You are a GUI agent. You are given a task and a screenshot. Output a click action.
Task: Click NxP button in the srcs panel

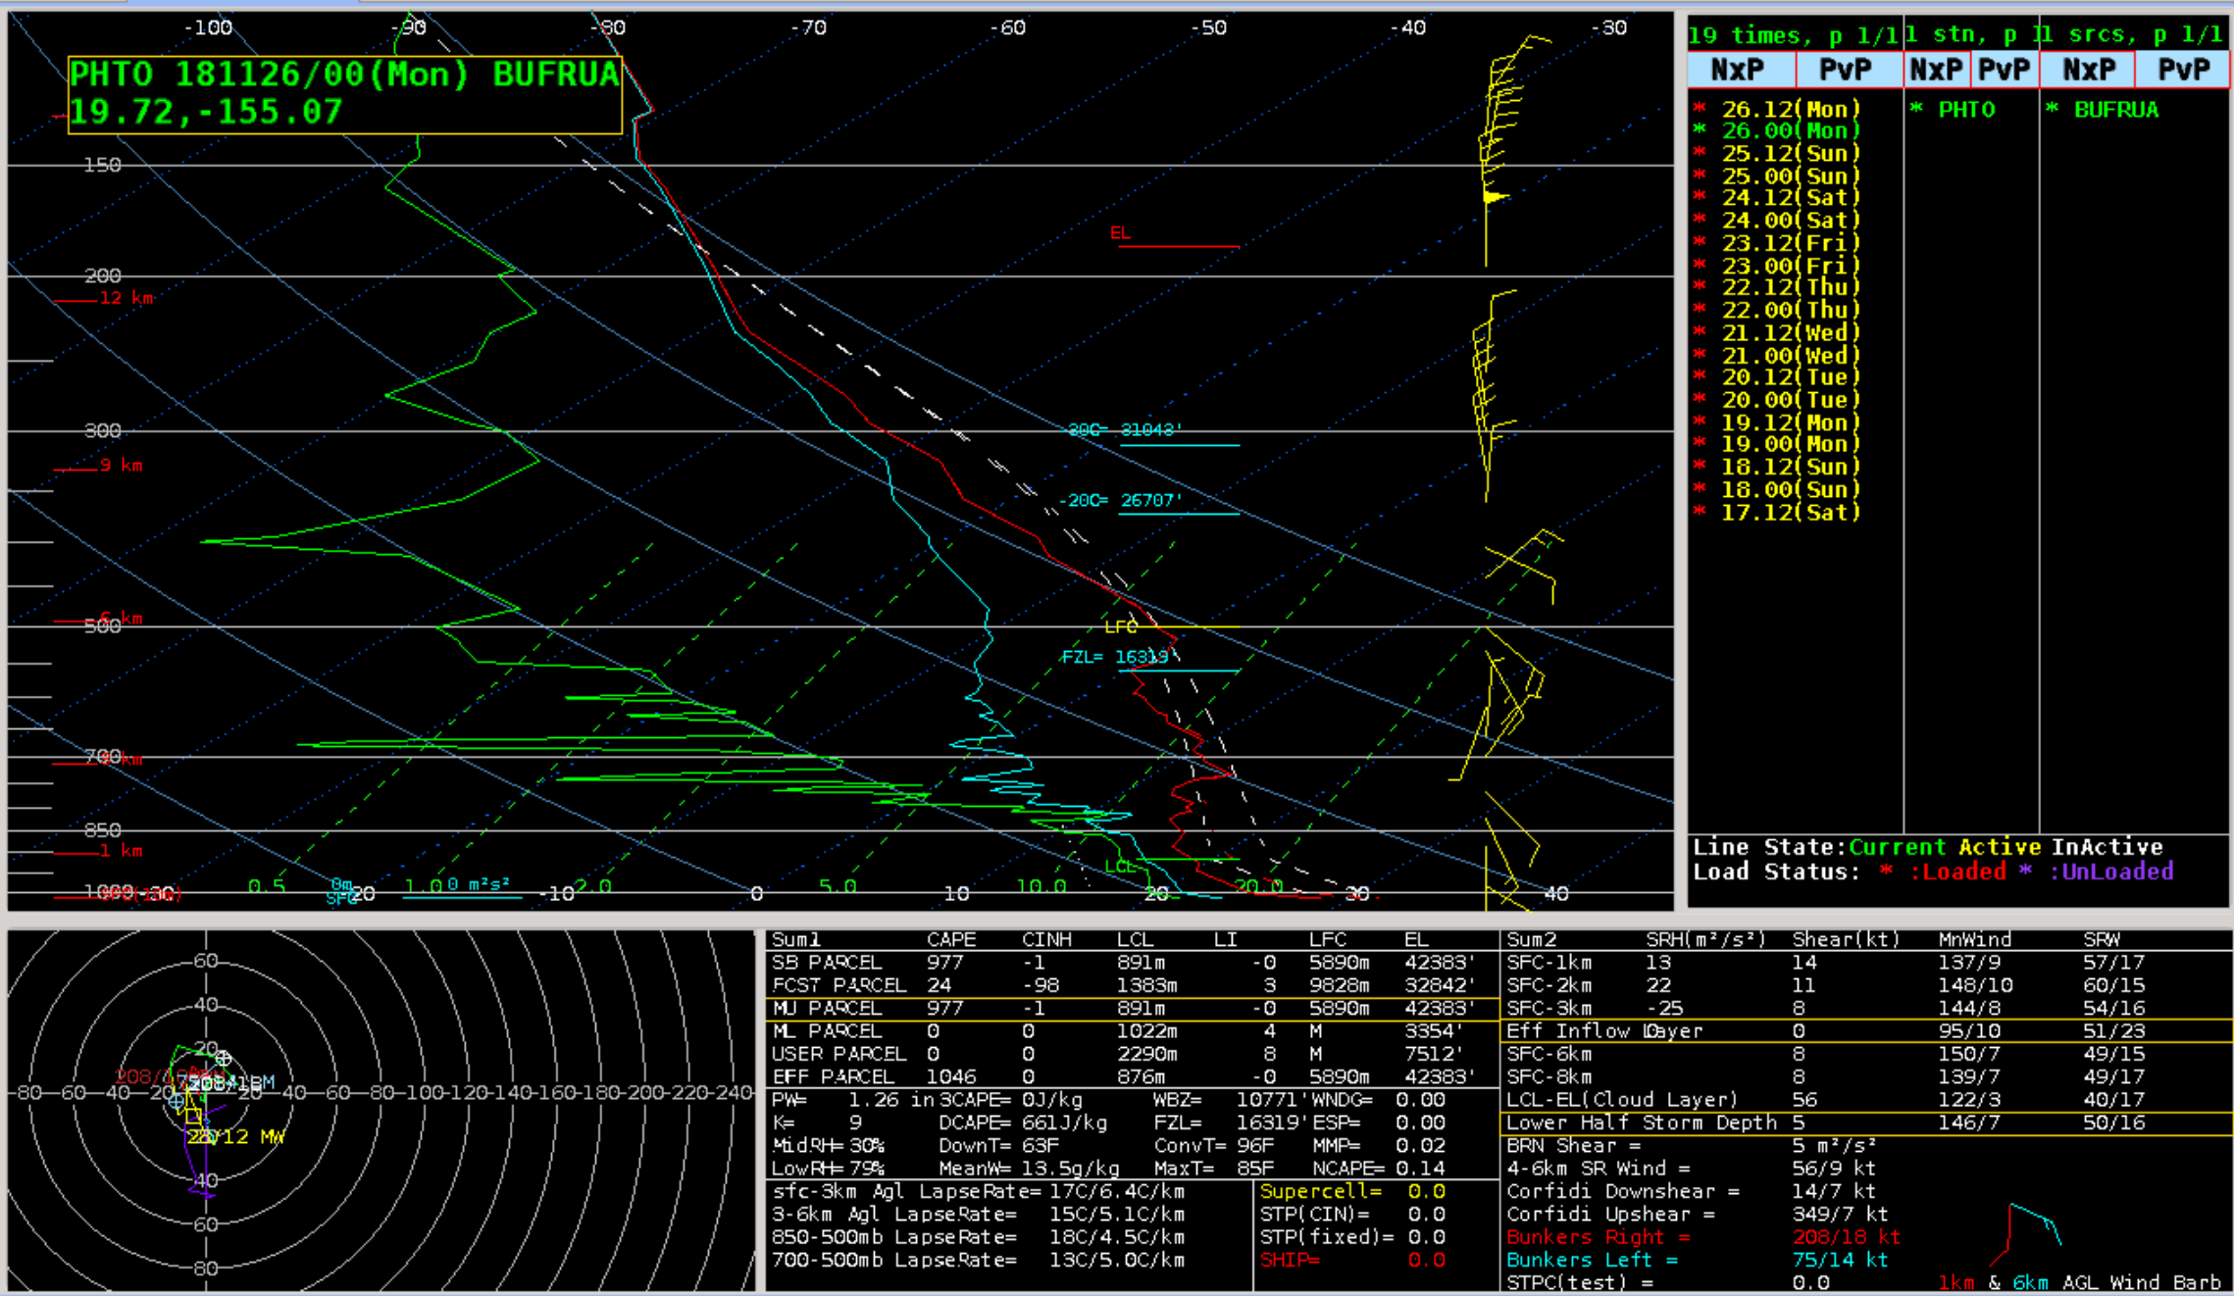(2088, 70)
